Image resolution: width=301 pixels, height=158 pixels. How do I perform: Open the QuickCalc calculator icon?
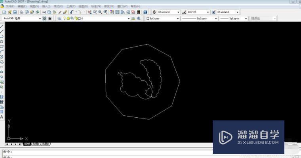[x=138, y=12]
